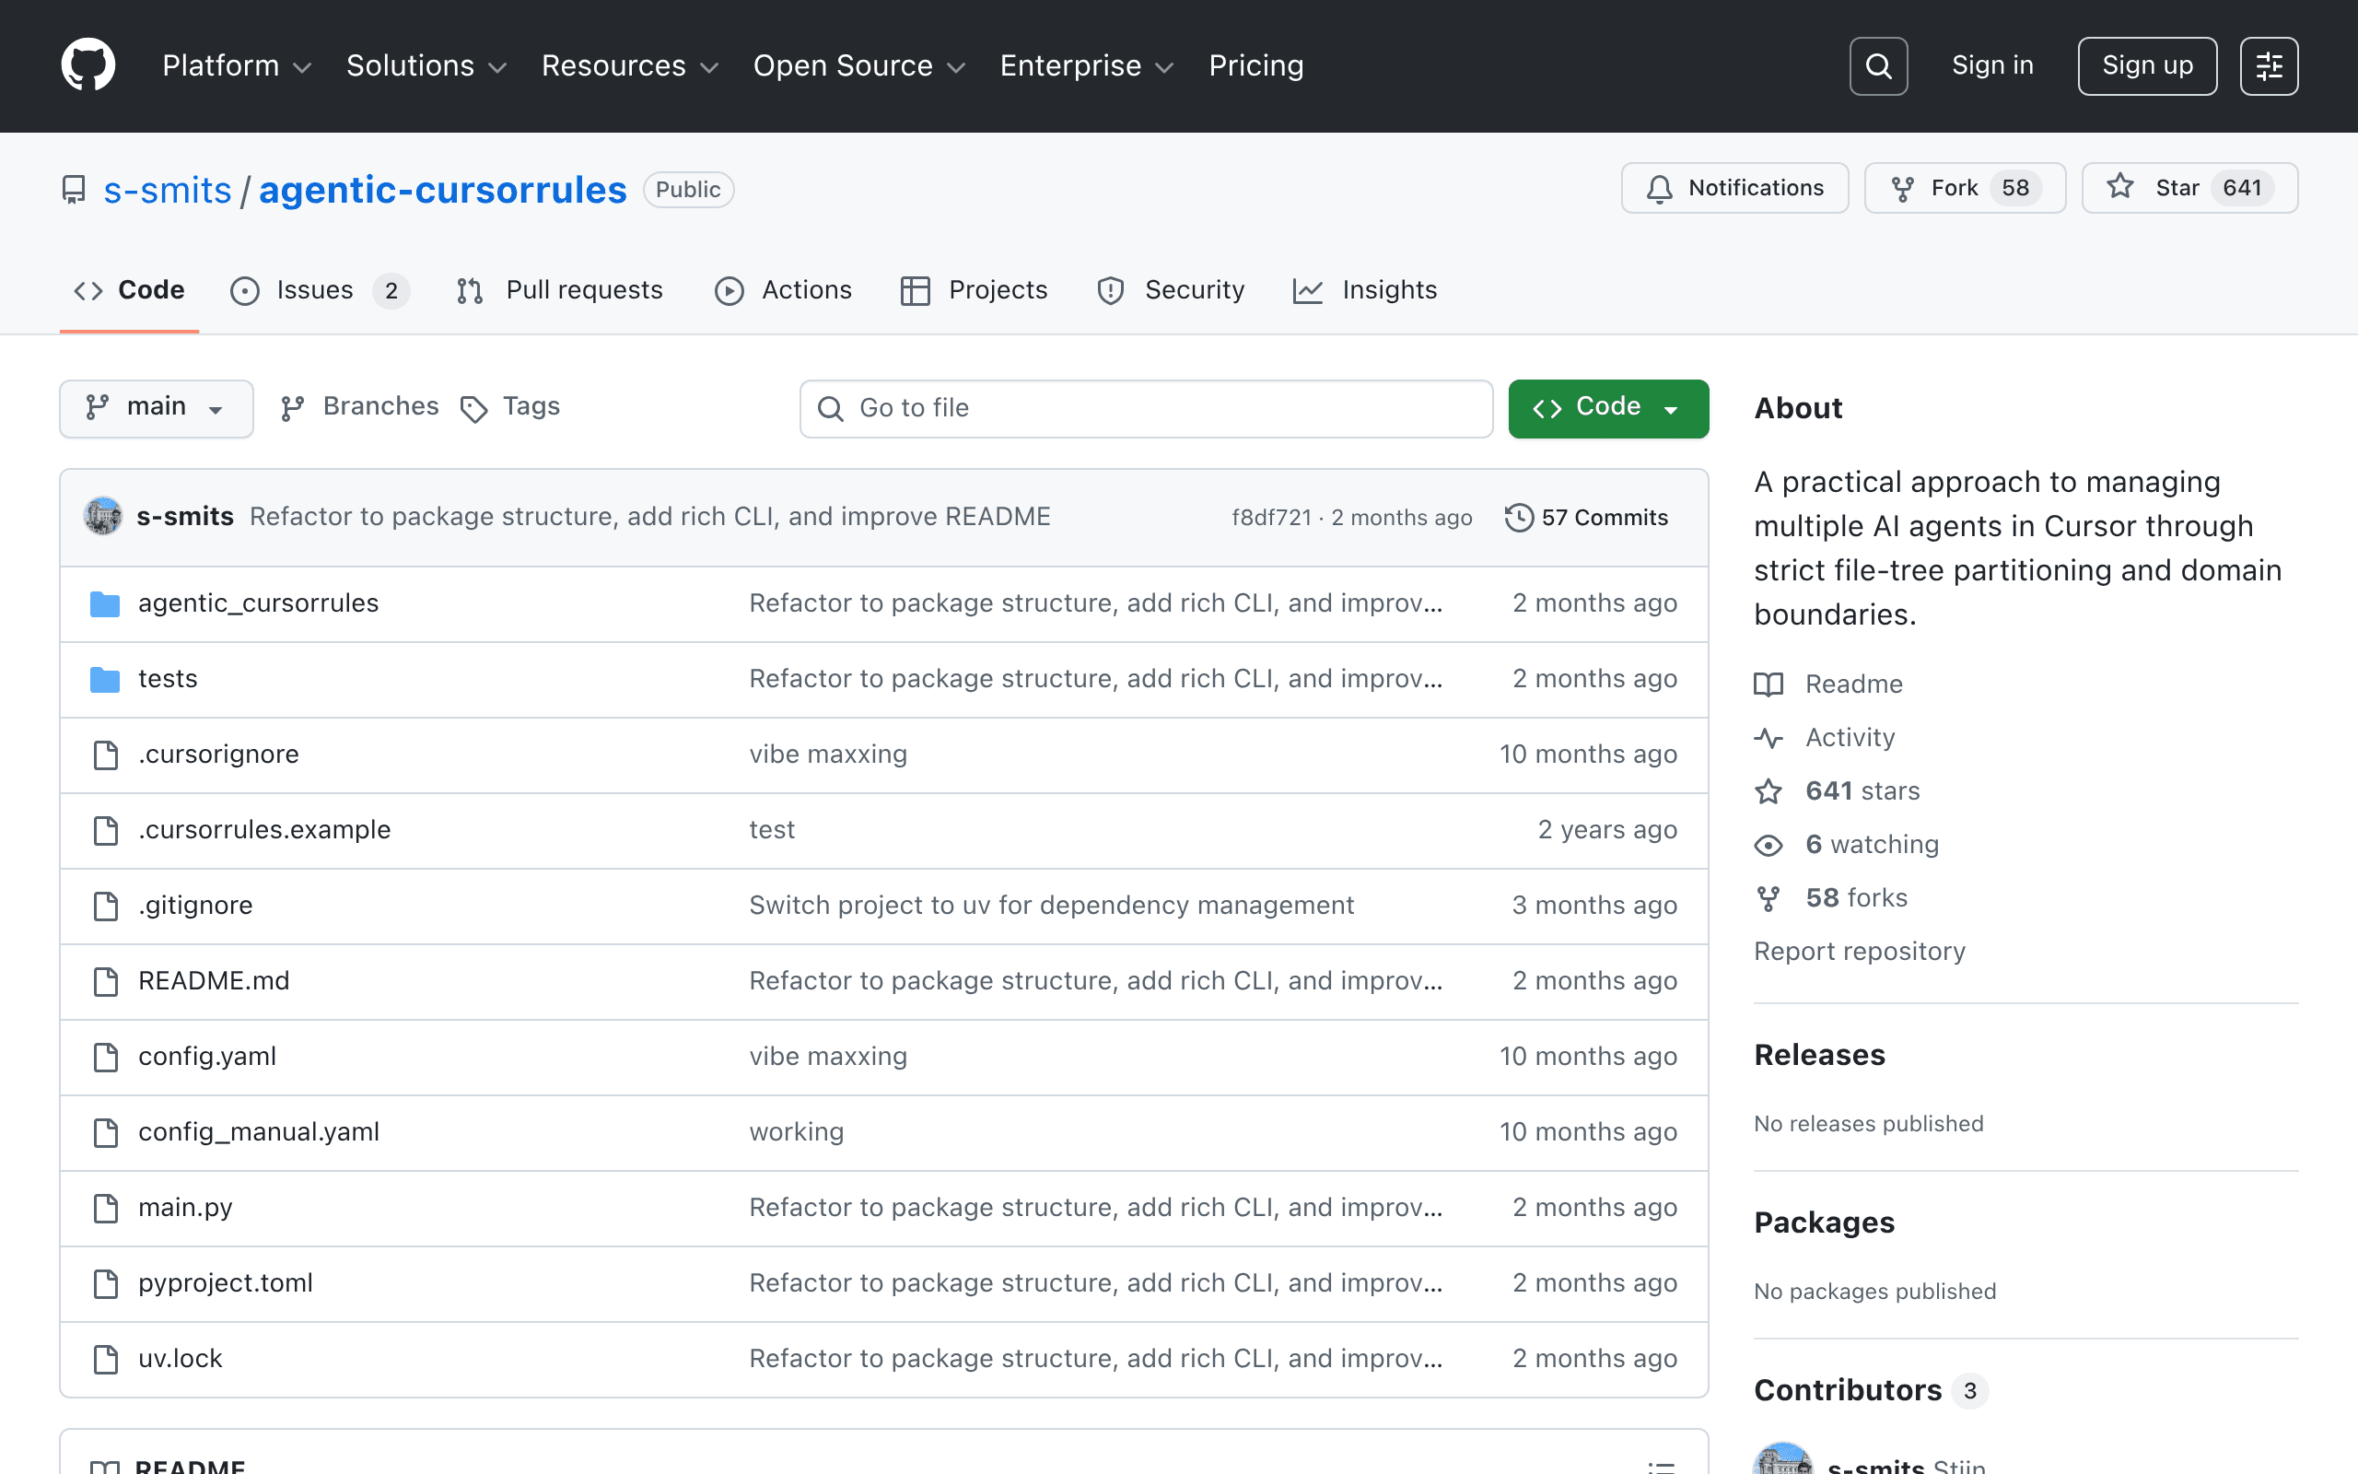
Task: Open the s-smits owner link
Action: pyautogui.click(x=168, y=190)
